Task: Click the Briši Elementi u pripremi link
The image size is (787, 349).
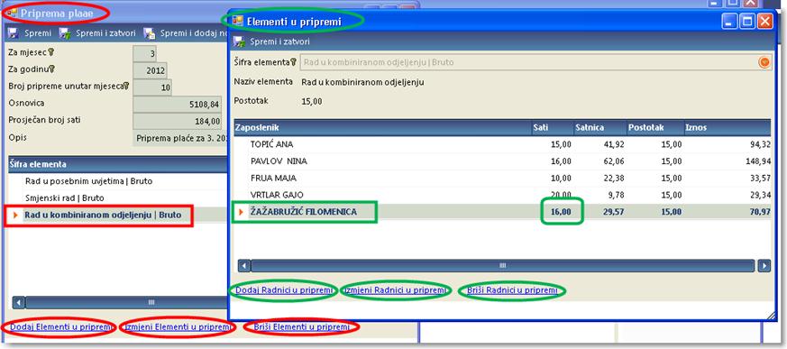Action: (x=301, y=327)
